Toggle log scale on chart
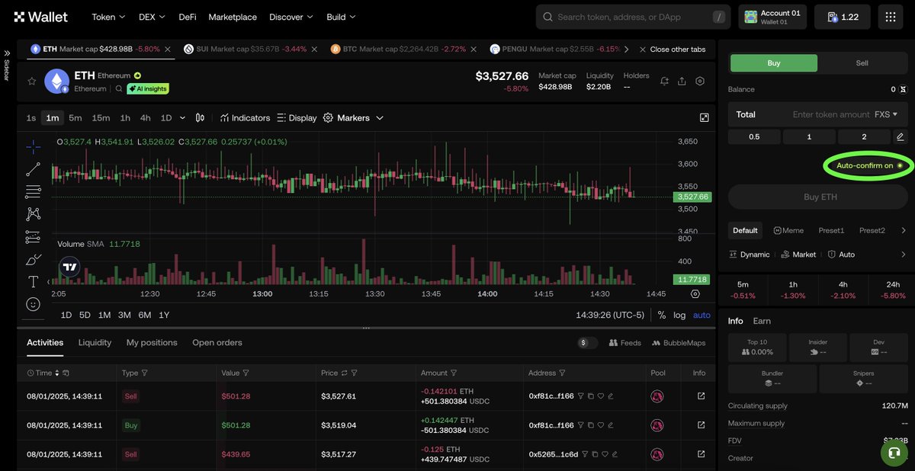915x471 pixels. point(679,315)
